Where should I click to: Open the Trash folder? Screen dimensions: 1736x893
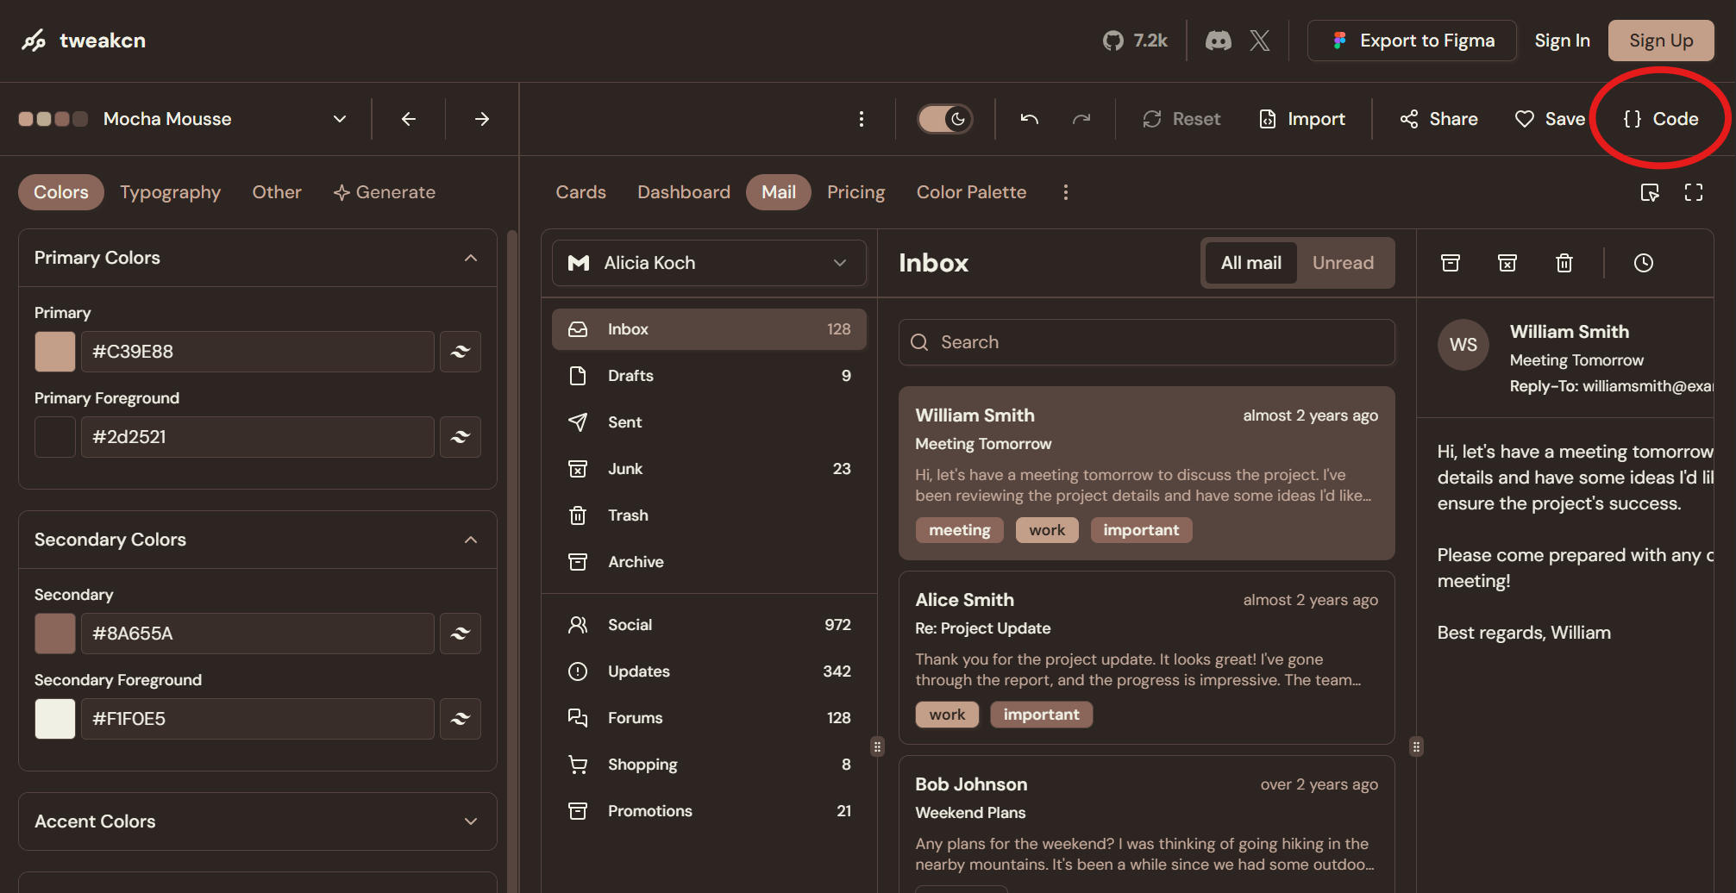709,515
